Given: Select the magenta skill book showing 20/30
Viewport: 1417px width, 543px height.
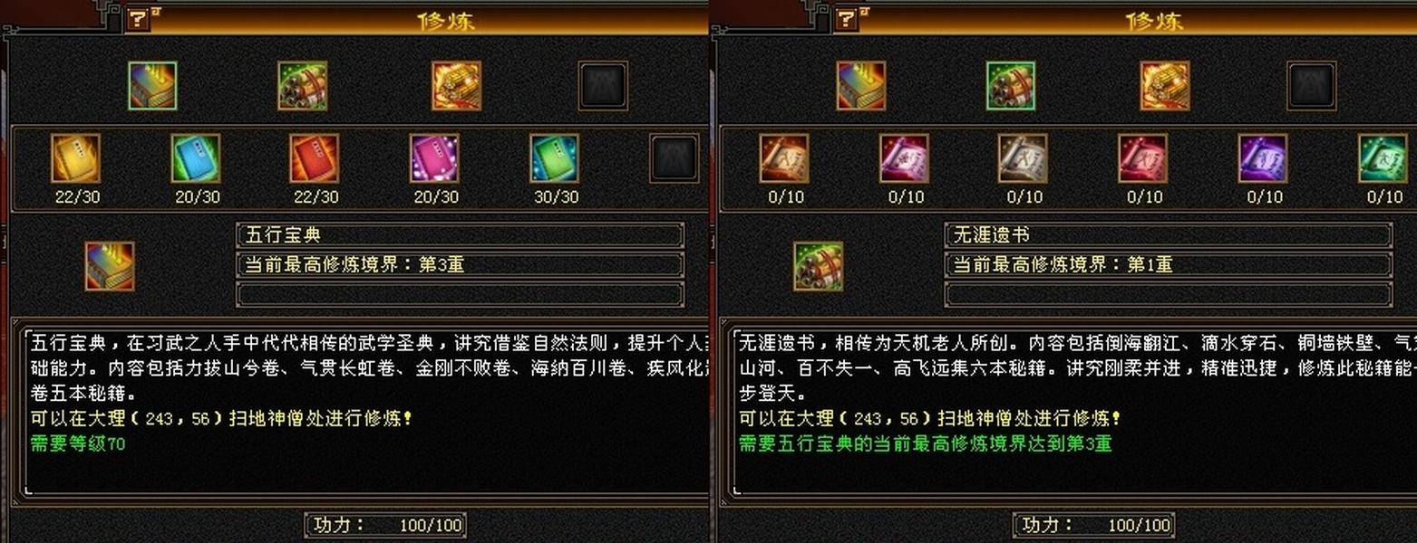Looking at the screenshot, I should pos(434,159).
